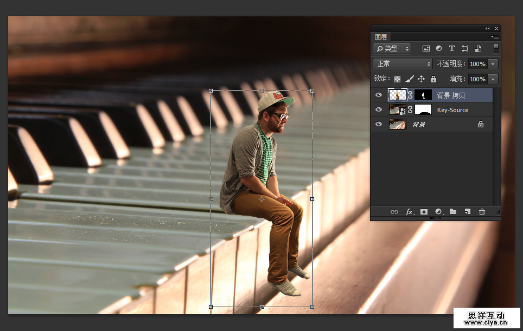Open the 不透明度 opacity dropdown arrow

[x=493, y=64]
